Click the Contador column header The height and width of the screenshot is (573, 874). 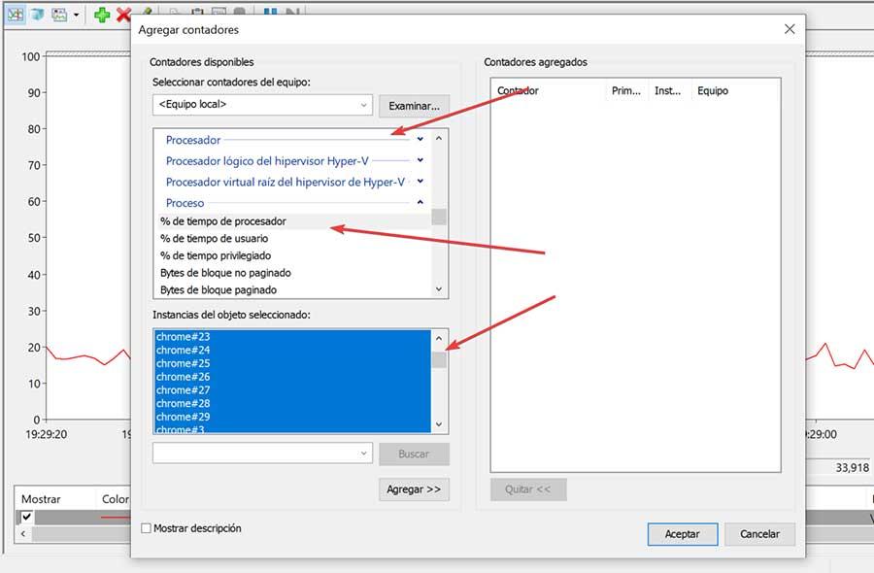click(549, 91)
